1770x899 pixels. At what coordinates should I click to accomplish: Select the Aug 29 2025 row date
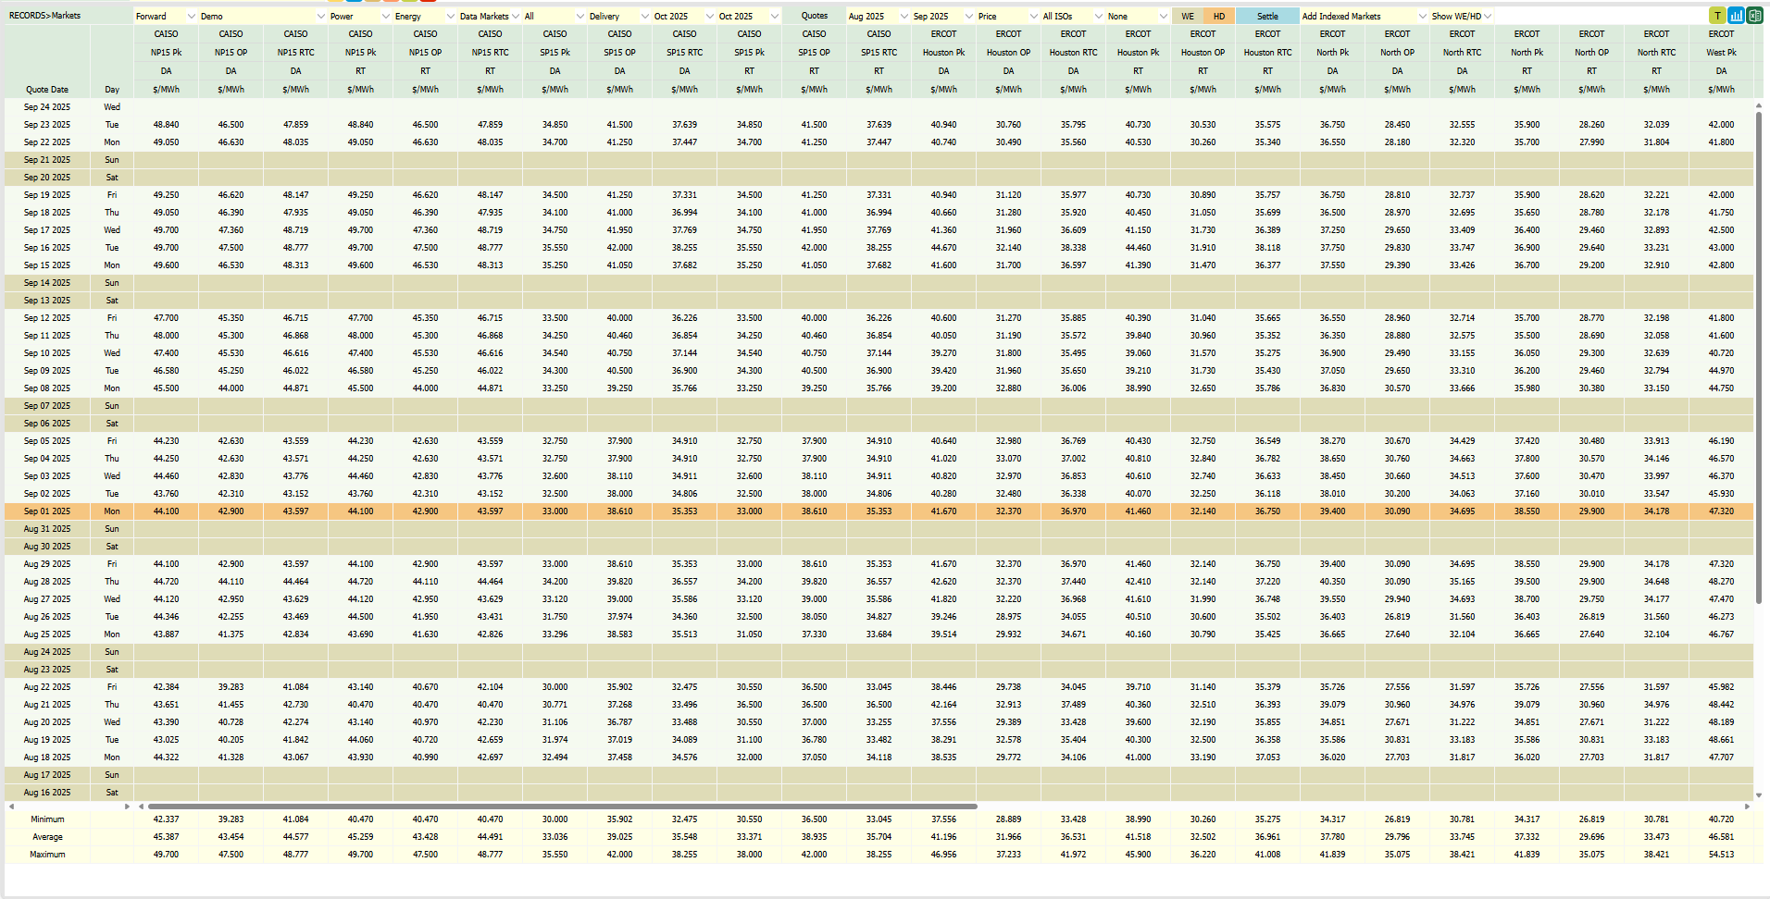point(47,564)
